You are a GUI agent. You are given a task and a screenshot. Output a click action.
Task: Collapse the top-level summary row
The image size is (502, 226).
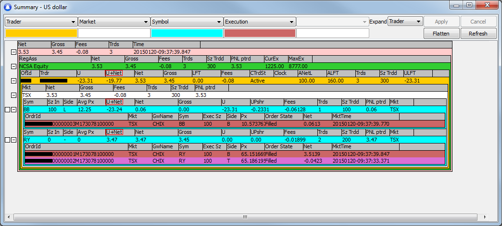coord(13,51)
